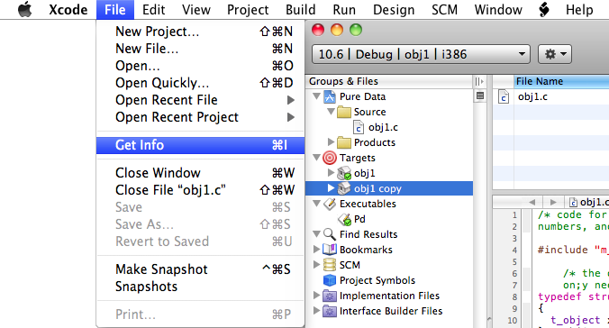The image size is (609, 328).
Task: Collapse the Source folder group
Action: pyautogui.click(x=331, y=112)
